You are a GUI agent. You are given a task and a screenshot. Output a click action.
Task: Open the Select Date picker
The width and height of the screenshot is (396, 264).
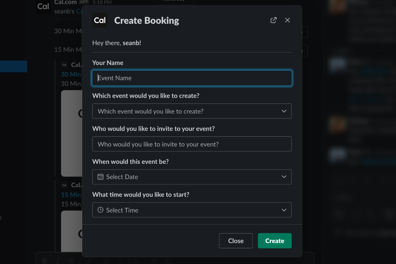[192, 177]
